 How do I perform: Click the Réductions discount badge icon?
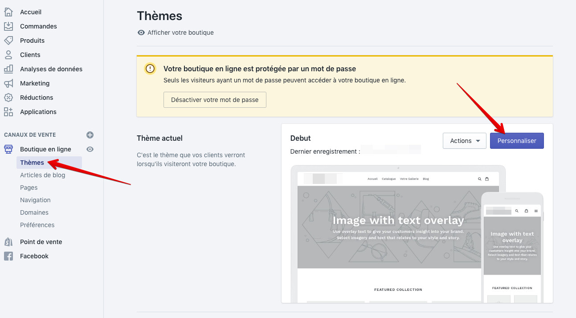click(x=8, y=98)
